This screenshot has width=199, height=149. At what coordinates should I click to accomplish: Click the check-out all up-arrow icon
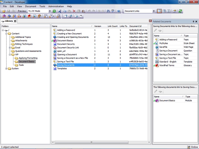71,16
